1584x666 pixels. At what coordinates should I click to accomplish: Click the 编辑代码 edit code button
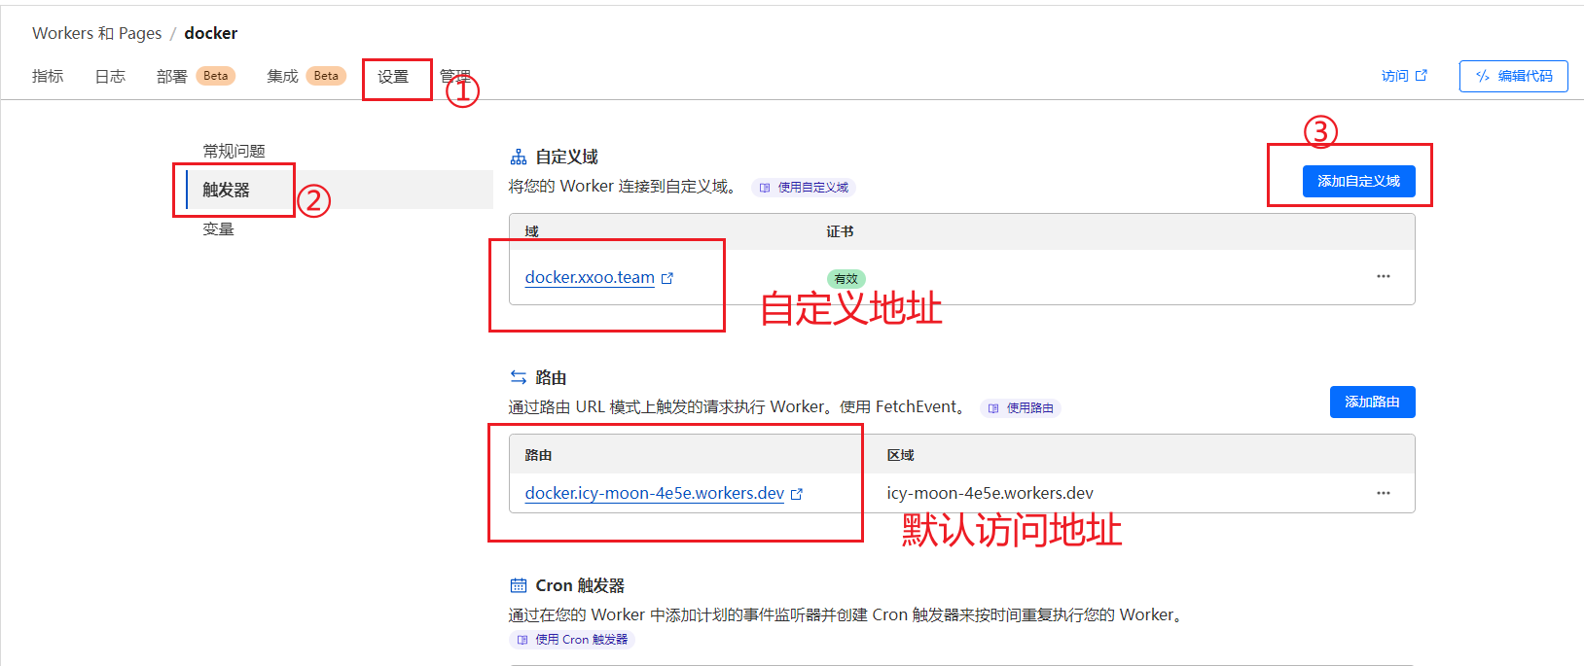click(1513, 76)
